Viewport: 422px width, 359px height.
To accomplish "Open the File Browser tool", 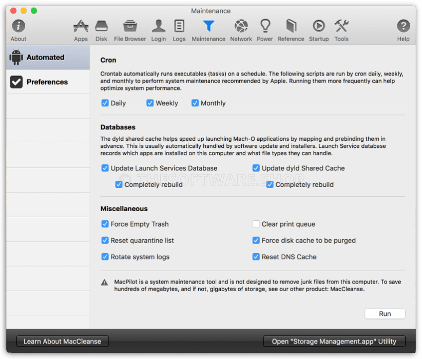I will 129,29.
